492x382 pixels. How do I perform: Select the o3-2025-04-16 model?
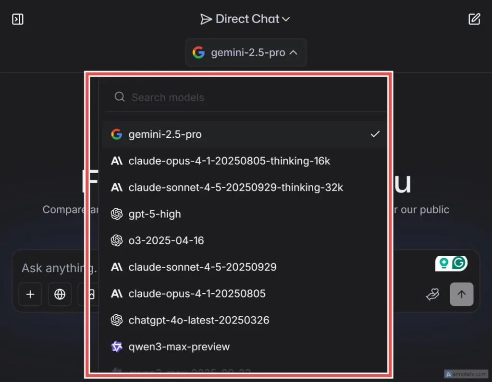[166, 240]
